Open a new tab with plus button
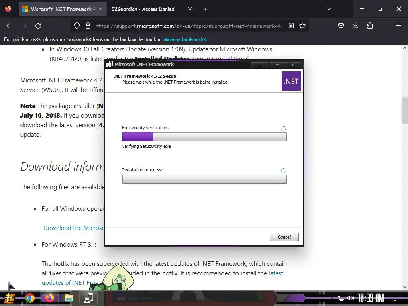The width and height of the screenshot is (408, 306). [205, 9]
